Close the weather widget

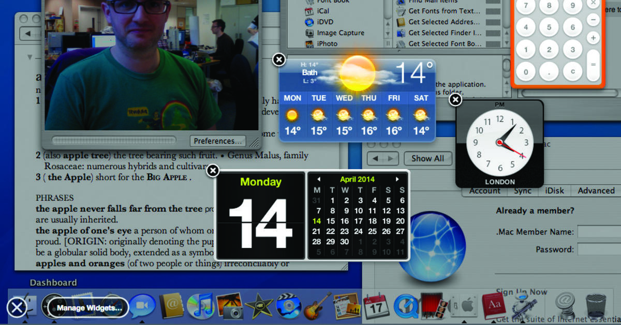coord(279,60)
